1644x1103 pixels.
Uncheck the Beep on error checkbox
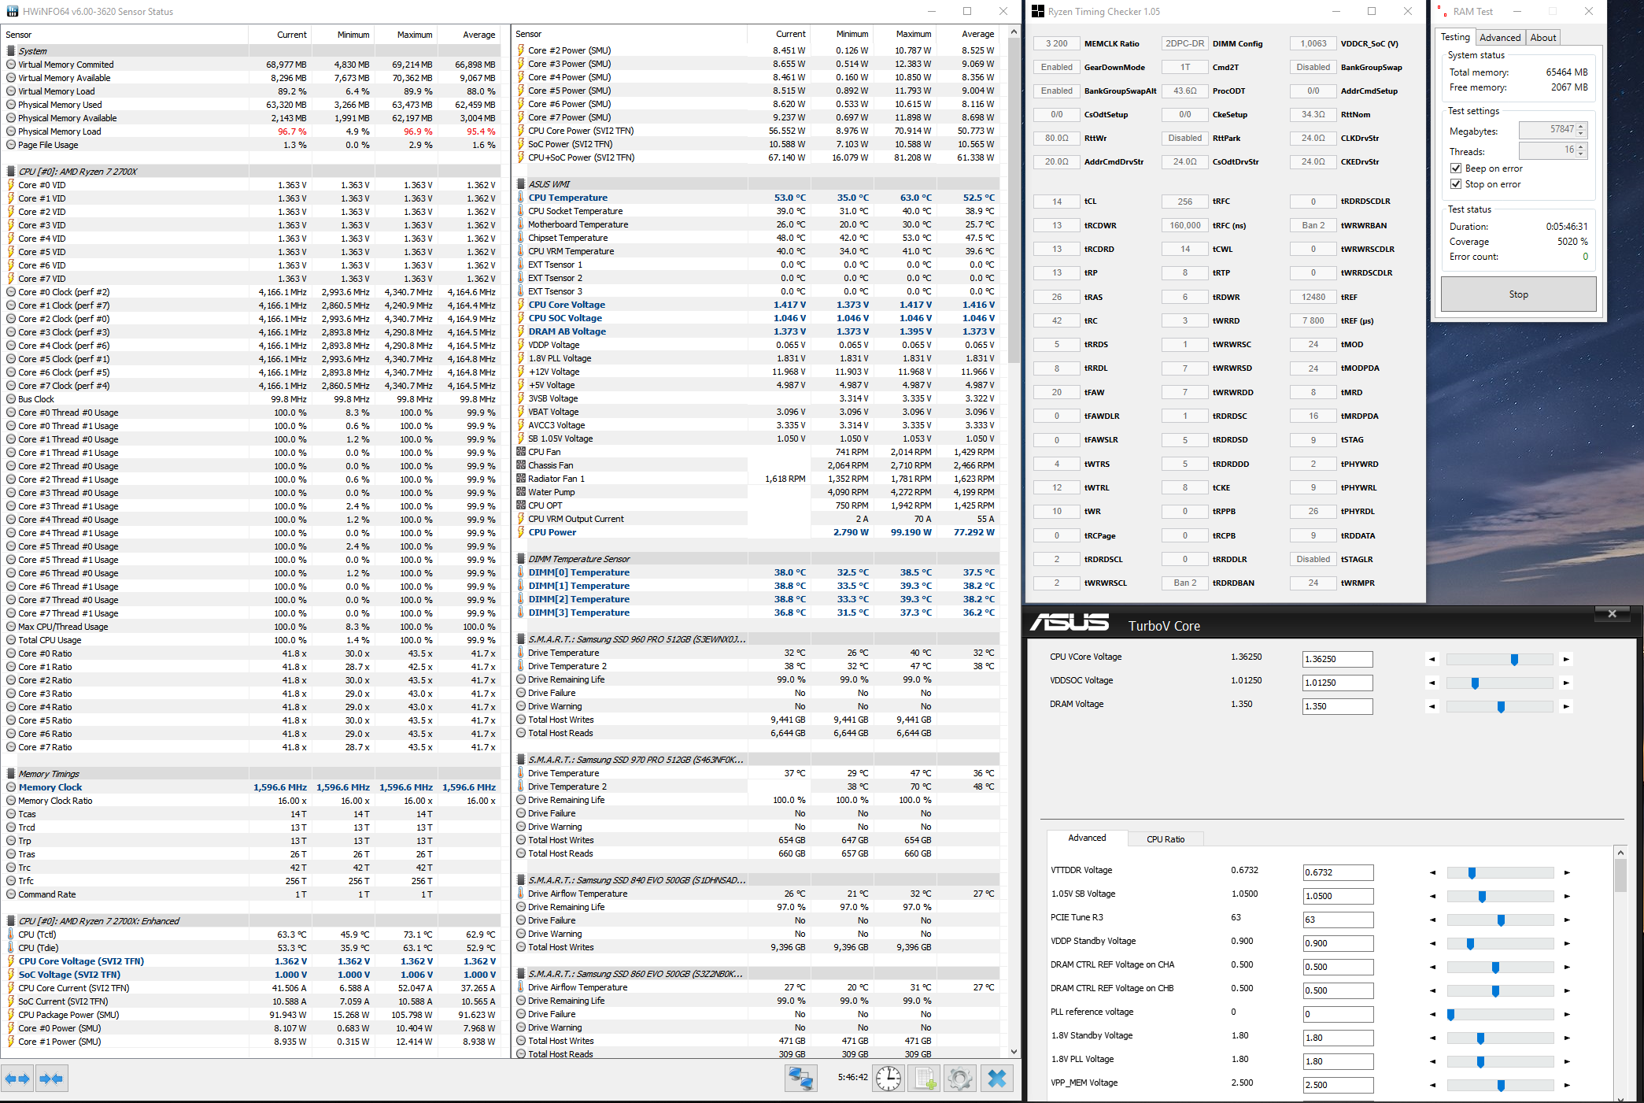tap(1456, 168)
